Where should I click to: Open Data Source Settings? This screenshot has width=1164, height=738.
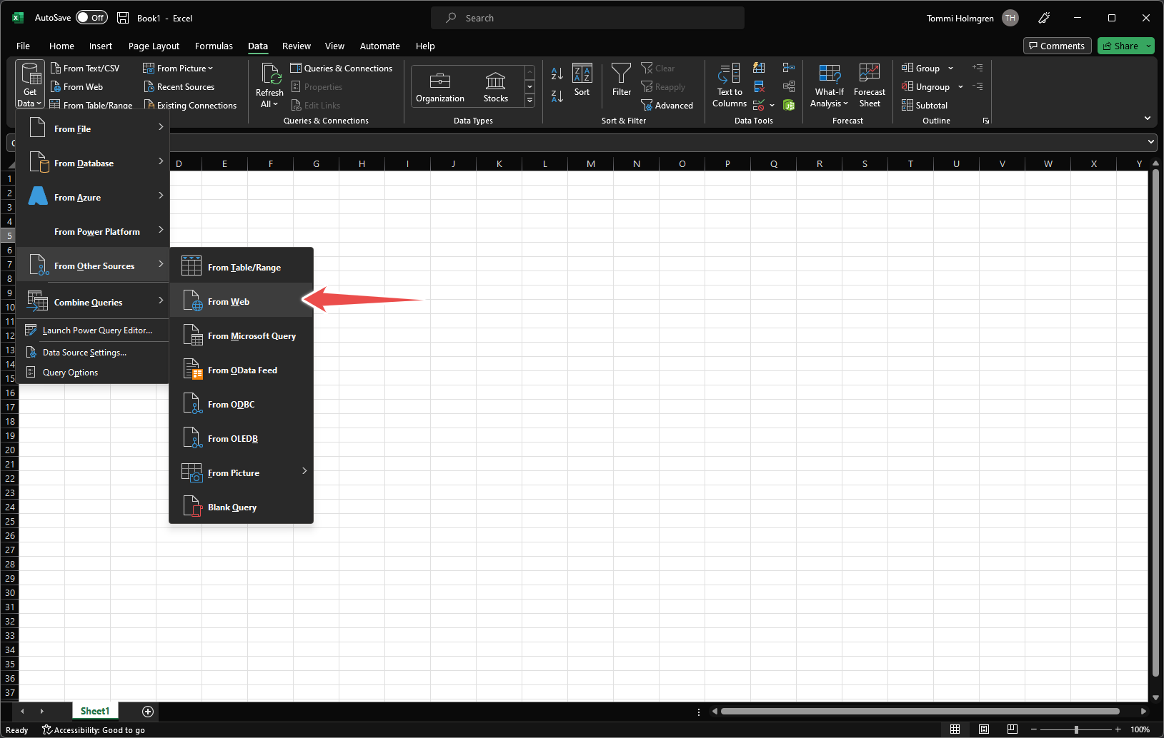(93, 353)
